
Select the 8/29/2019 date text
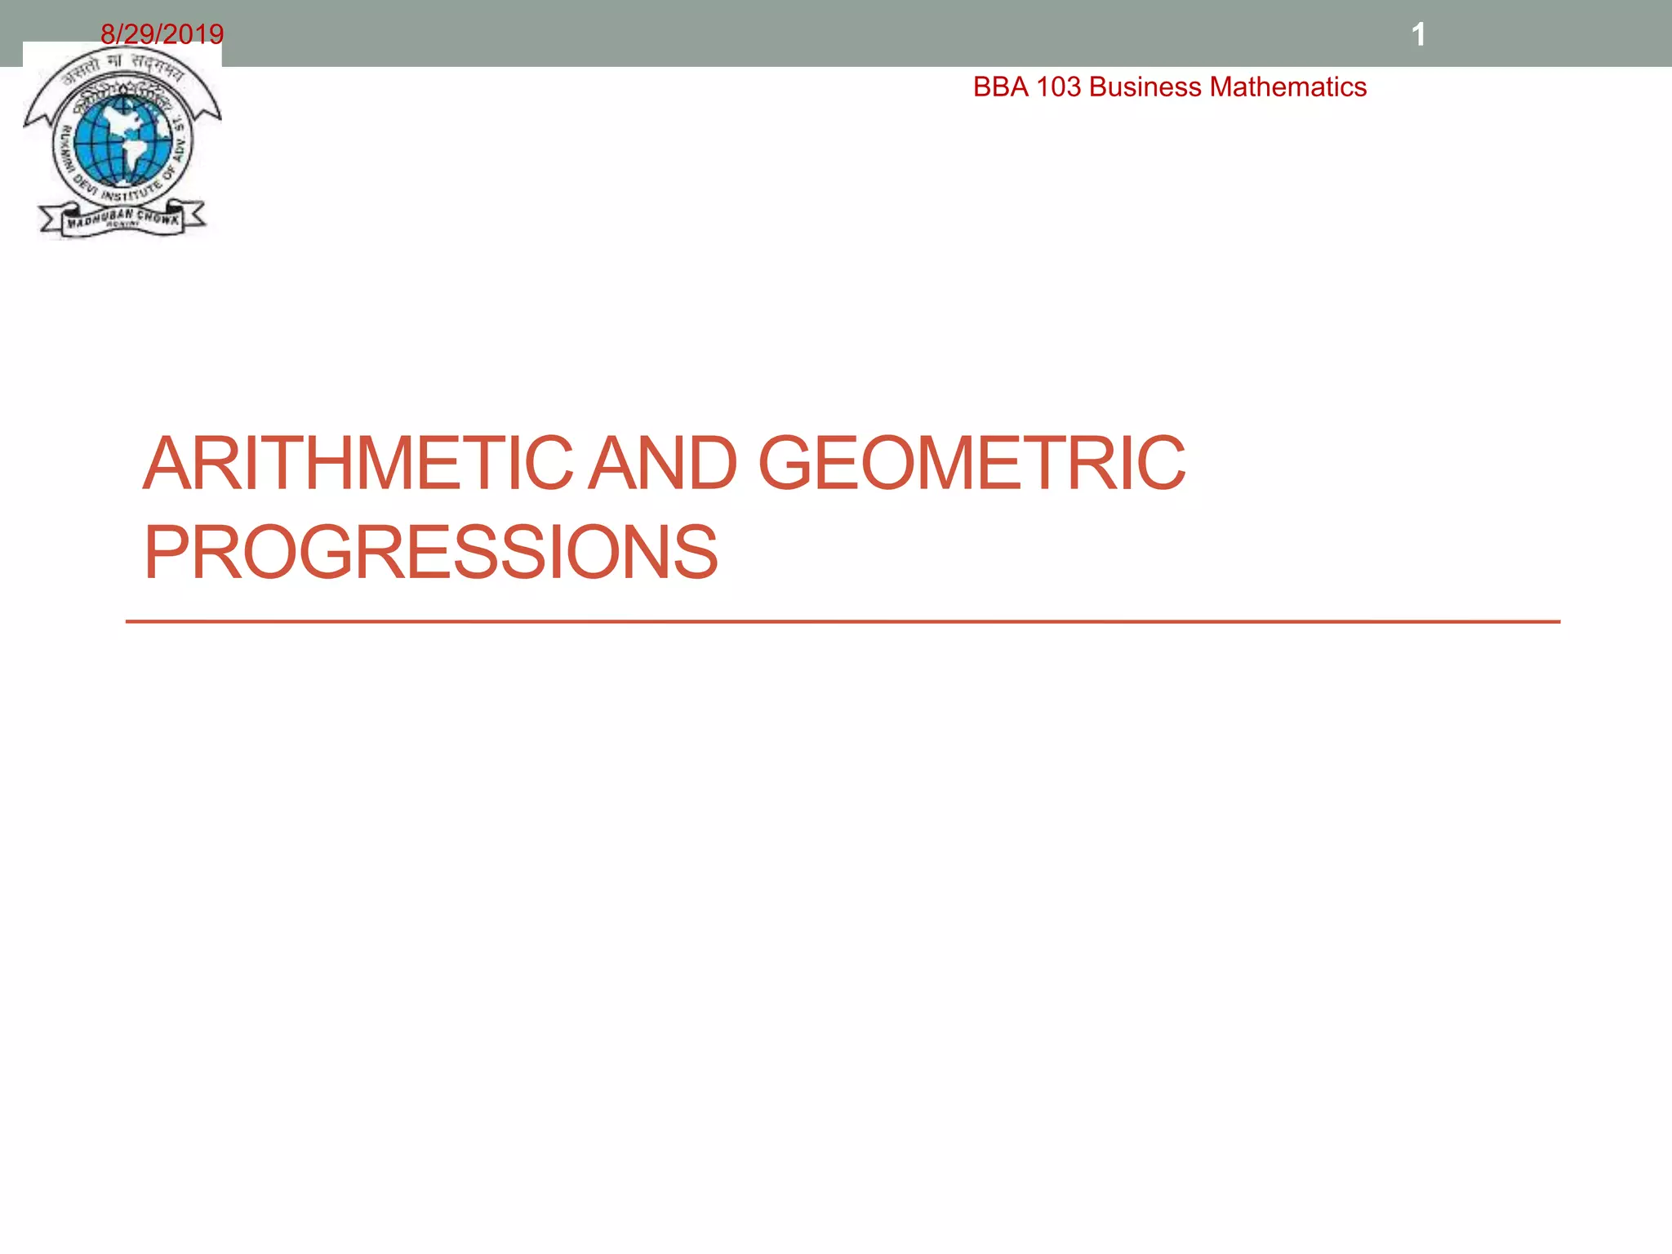click(x=162, y=34)
